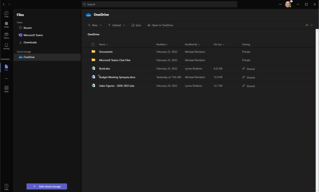The height and width of the screenshot is (192, 319).
Task: Open Sales Figures - 2020-2021.xlsx
Action: click(117, 86)
